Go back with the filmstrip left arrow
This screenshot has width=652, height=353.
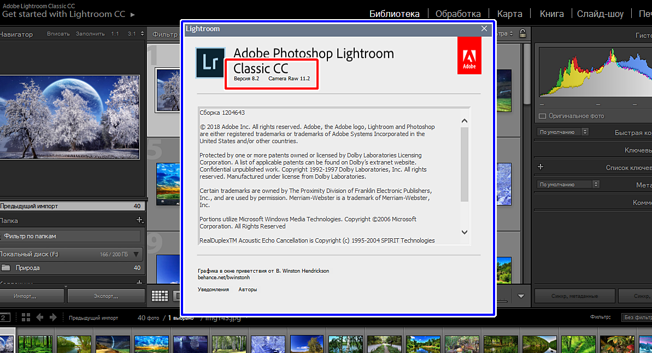(40, 317)
